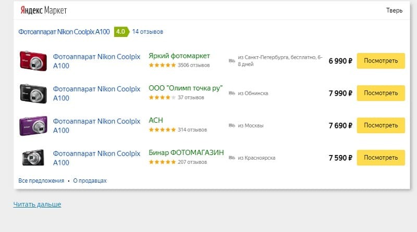Open the ООО "Олимп точка ру" seller link
The image size is (417, 232).
pyautogui.click(x=186, y=88)
